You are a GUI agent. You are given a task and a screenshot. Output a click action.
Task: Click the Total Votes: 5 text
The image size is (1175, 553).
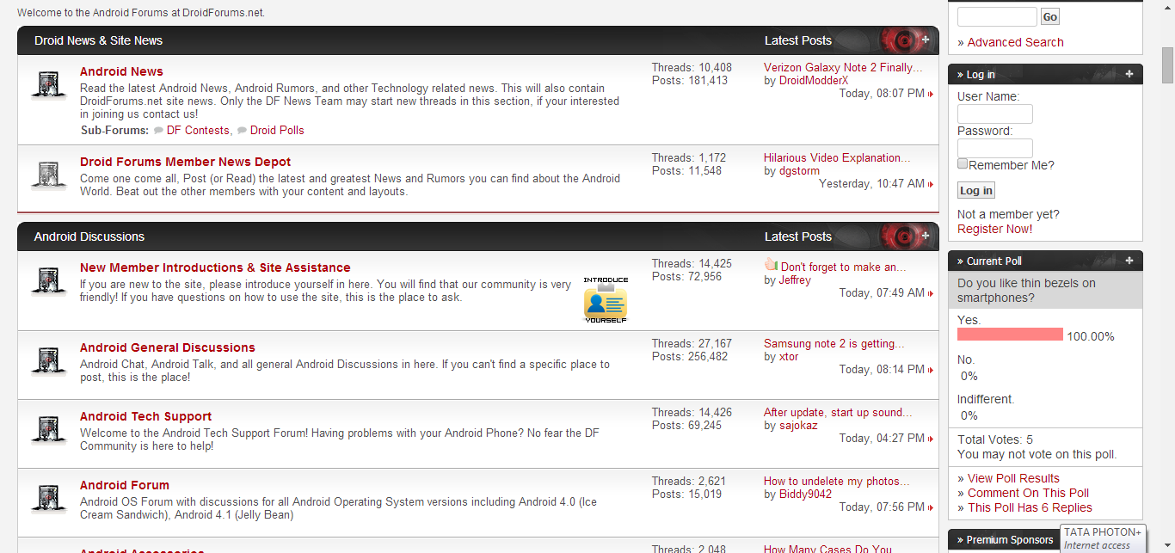(x=995, y=439)
